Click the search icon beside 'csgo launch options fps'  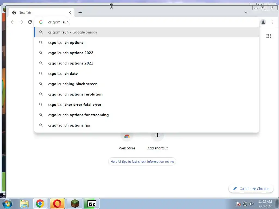coord(41,125)
